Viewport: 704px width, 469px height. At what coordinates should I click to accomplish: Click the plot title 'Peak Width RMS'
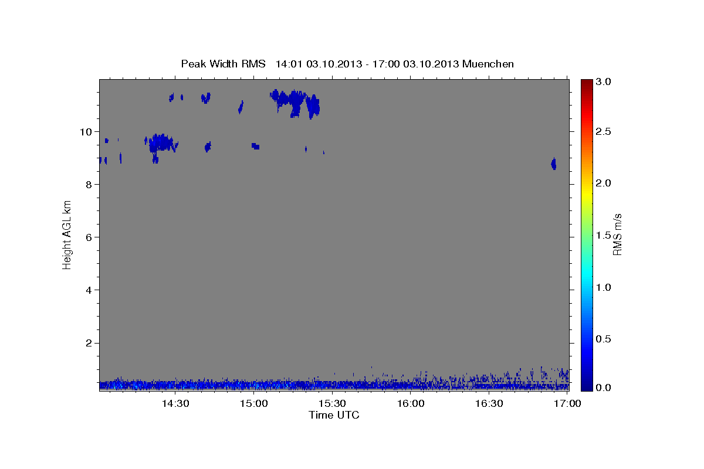[224, 64]
